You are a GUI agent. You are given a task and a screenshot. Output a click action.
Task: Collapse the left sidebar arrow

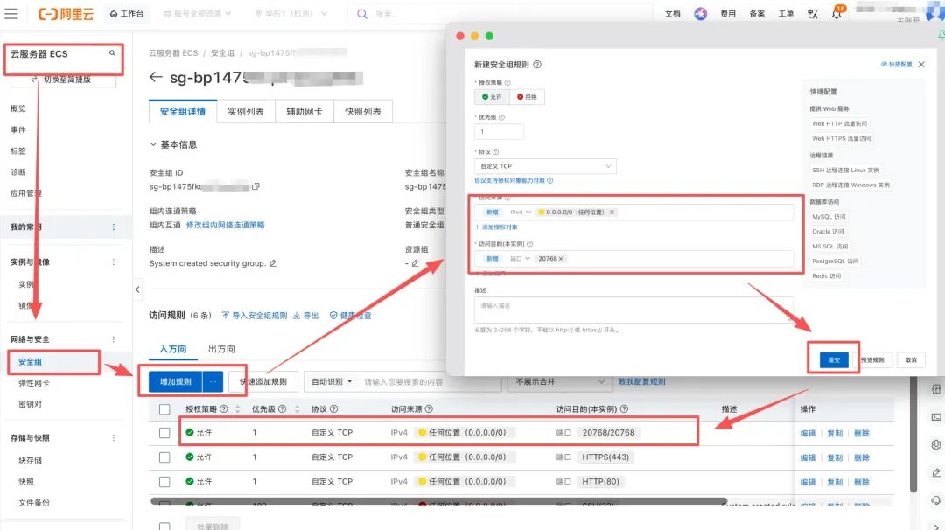pos(137,289)
